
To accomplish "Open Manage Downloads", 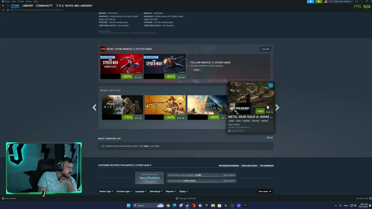I will 186,199.
